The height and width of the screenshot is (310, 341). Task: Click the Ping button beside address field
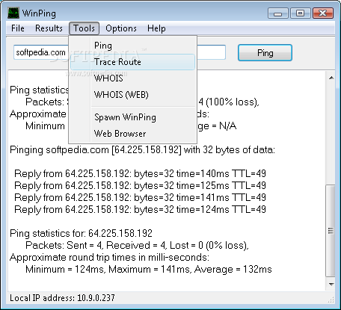[265, 53]
